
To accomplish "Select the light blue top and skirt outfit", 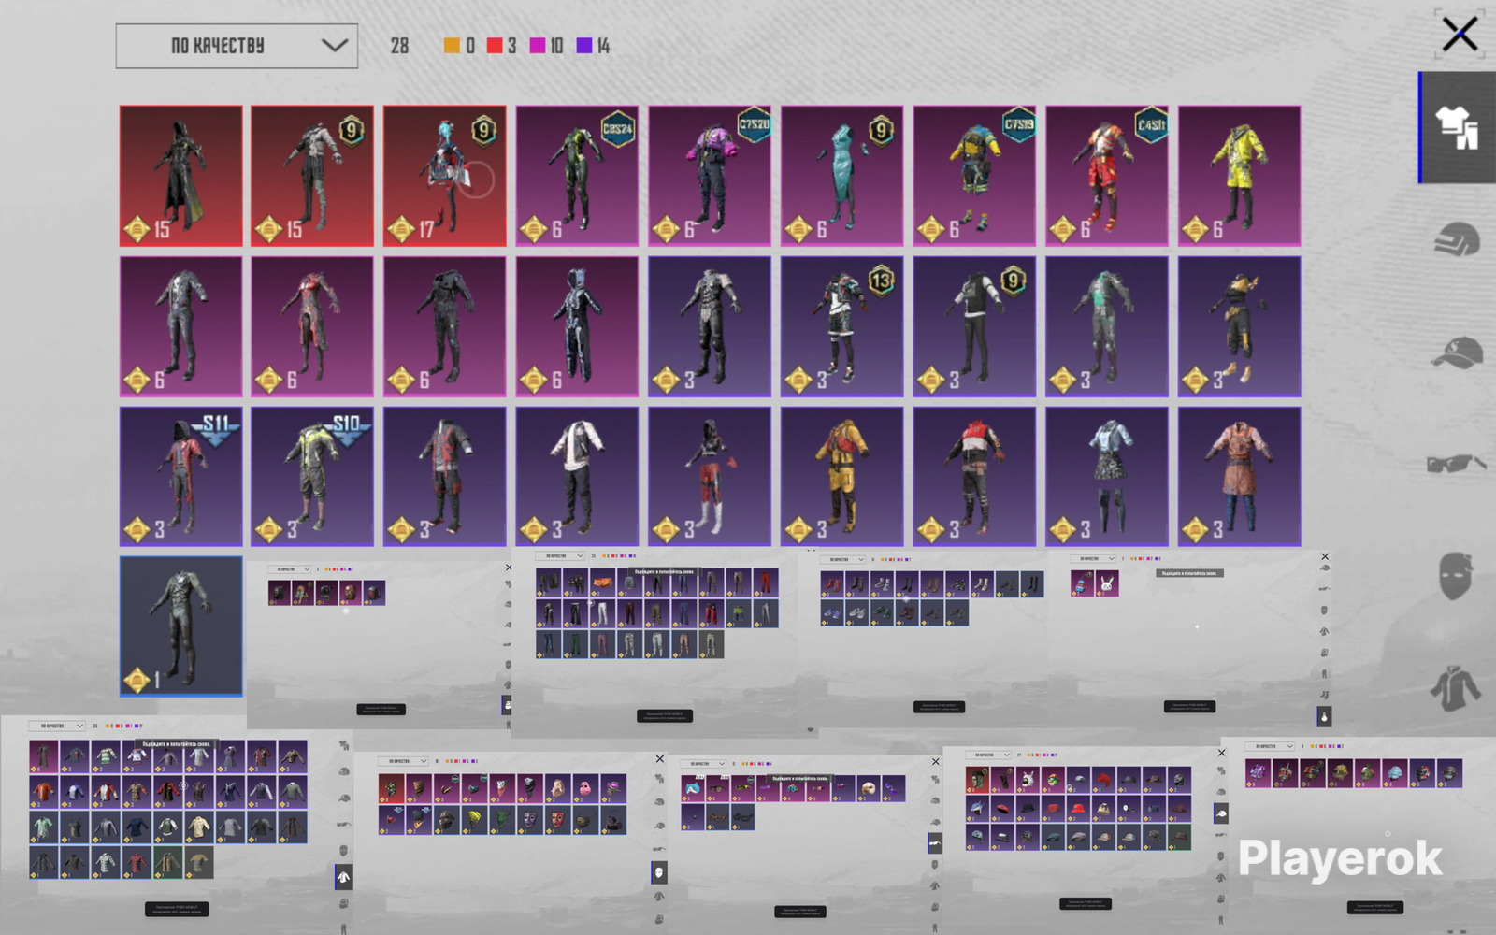I will coord(1107,476).
